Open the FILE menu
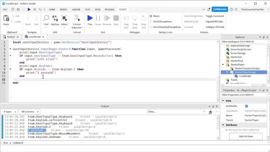Viewport: 270px width, 152px height. click(5, 9)
